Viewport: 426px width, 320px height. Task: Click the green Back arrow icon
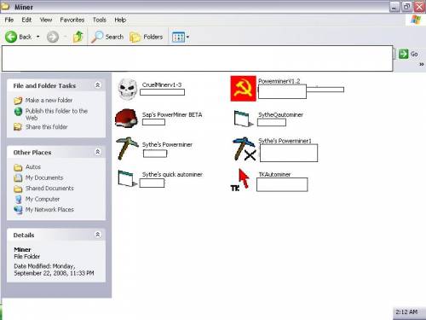pos(11,37)
